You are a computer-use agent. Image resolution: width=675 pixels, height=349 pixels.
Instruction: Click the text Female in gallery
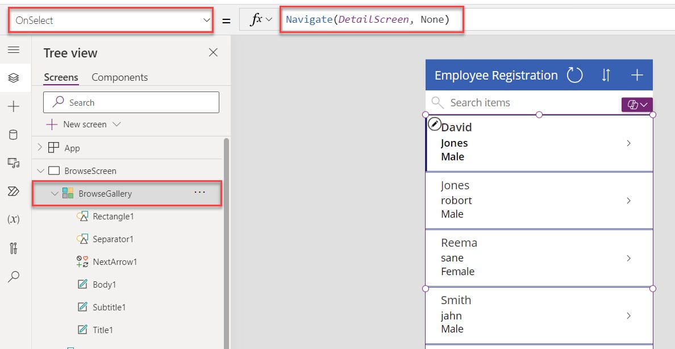tap(457, 272)
